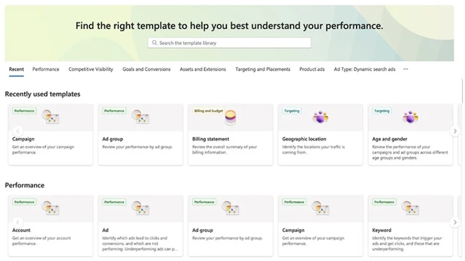The image size is (465, 261).
Task: Show next recently used templates with right arrow
Action: pos(455,131)
